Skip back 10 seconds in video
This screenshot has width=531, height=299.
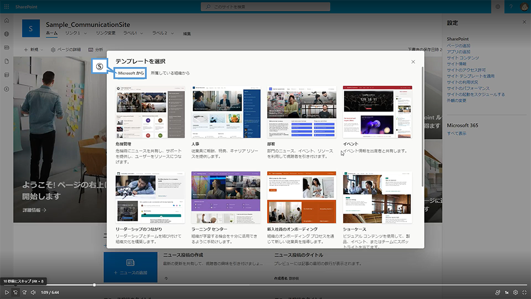[x=15, y=292]
